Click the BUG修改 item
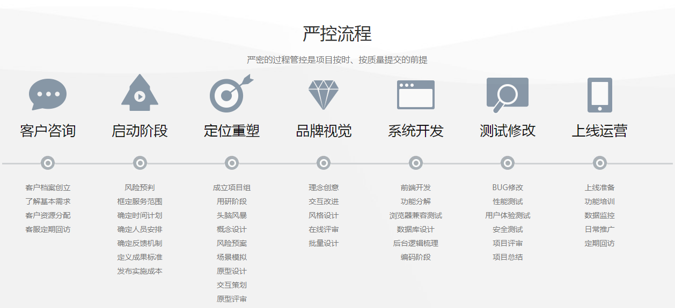The image size is (675, 308). tap(508, 187)
